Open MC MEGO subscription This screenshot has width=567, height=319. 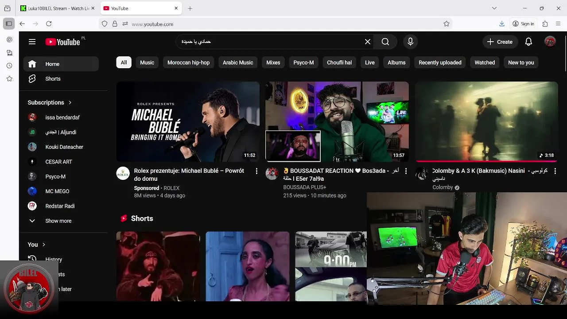coord(61,191)
